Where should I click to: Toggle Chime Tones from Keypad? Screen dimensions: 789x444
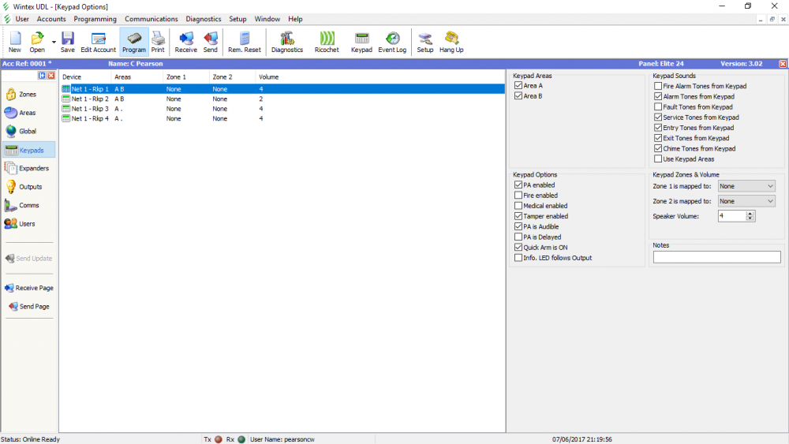658,148
